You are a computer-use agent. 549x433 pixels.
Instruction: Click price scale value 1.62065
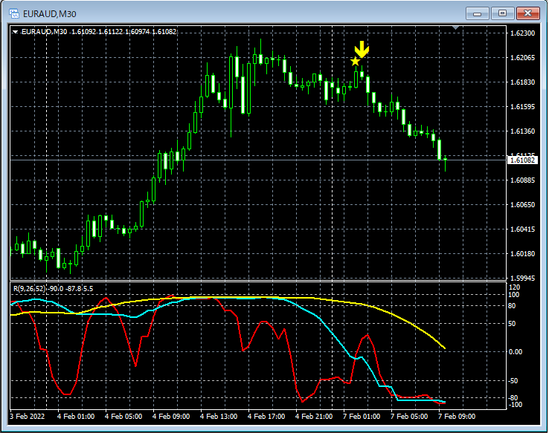(523, 58)
